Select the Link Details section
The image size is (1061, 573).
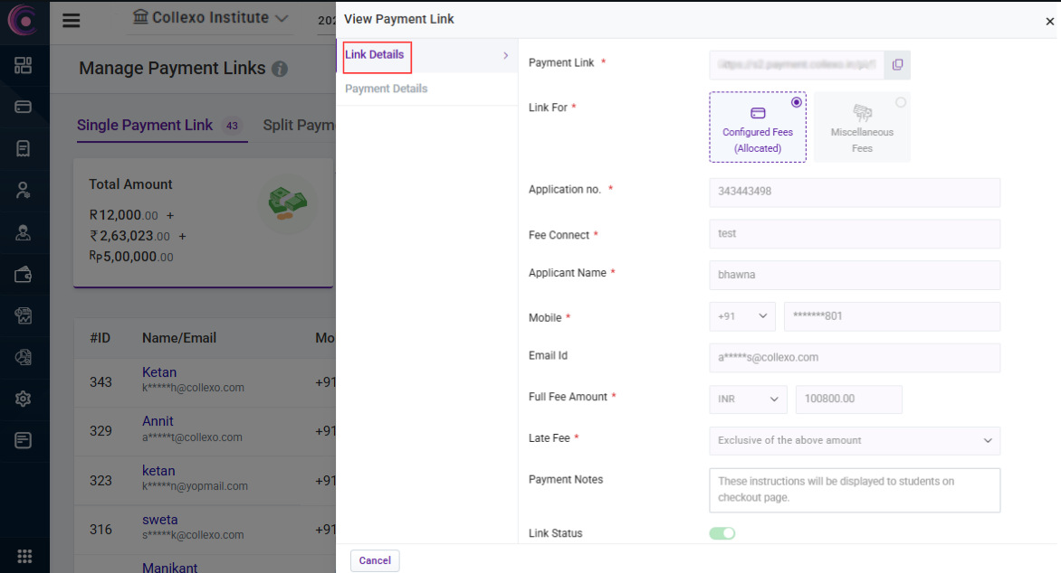tap(375, 55)
